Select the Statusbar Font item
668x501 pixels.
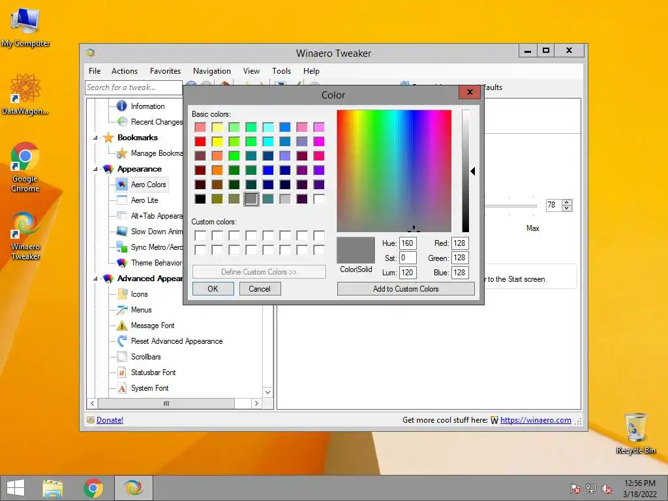(x=153, y=372)
